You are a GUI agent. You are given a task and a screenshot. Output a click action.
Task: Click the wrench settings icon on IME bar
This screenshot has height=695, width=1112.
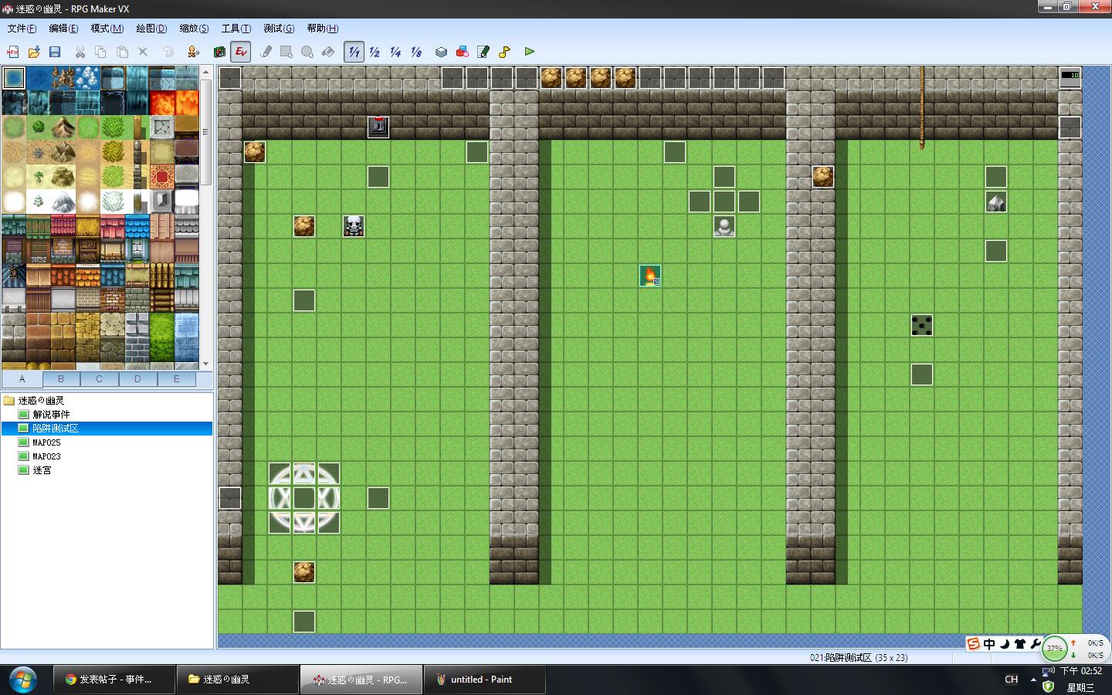coord(1036,644)
